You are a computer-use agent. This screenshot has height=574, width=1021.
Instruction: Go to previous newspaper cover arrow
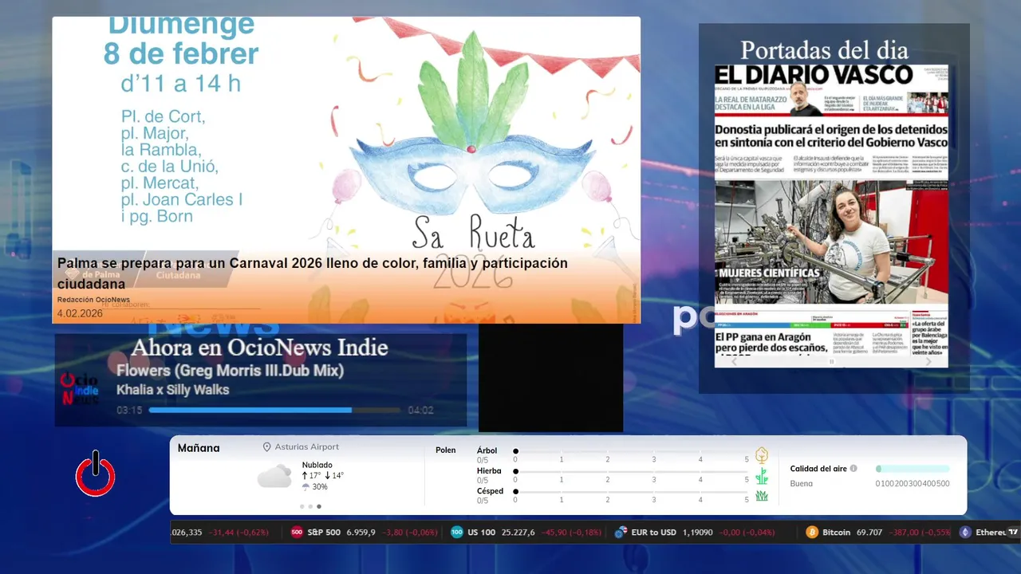pyautogui.click(x=735, y=361)
